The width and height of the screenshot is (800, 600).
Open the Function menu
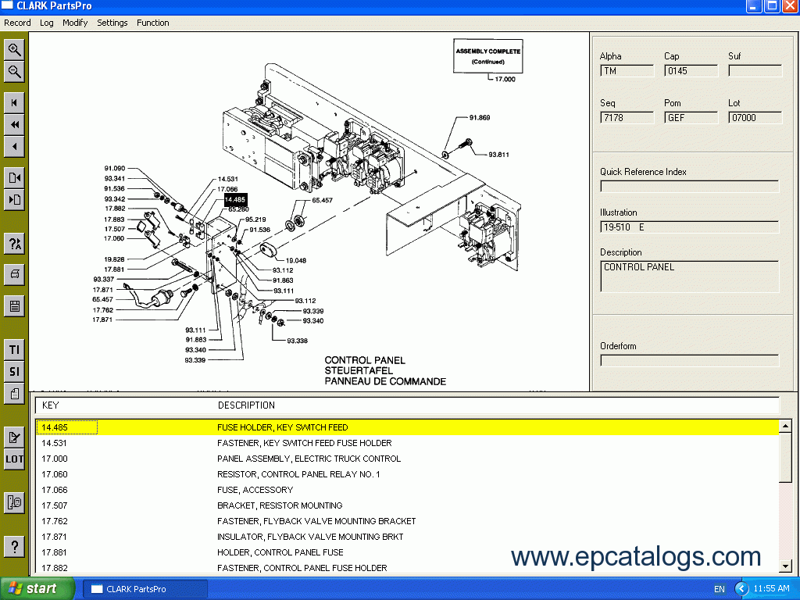[152, 23]
